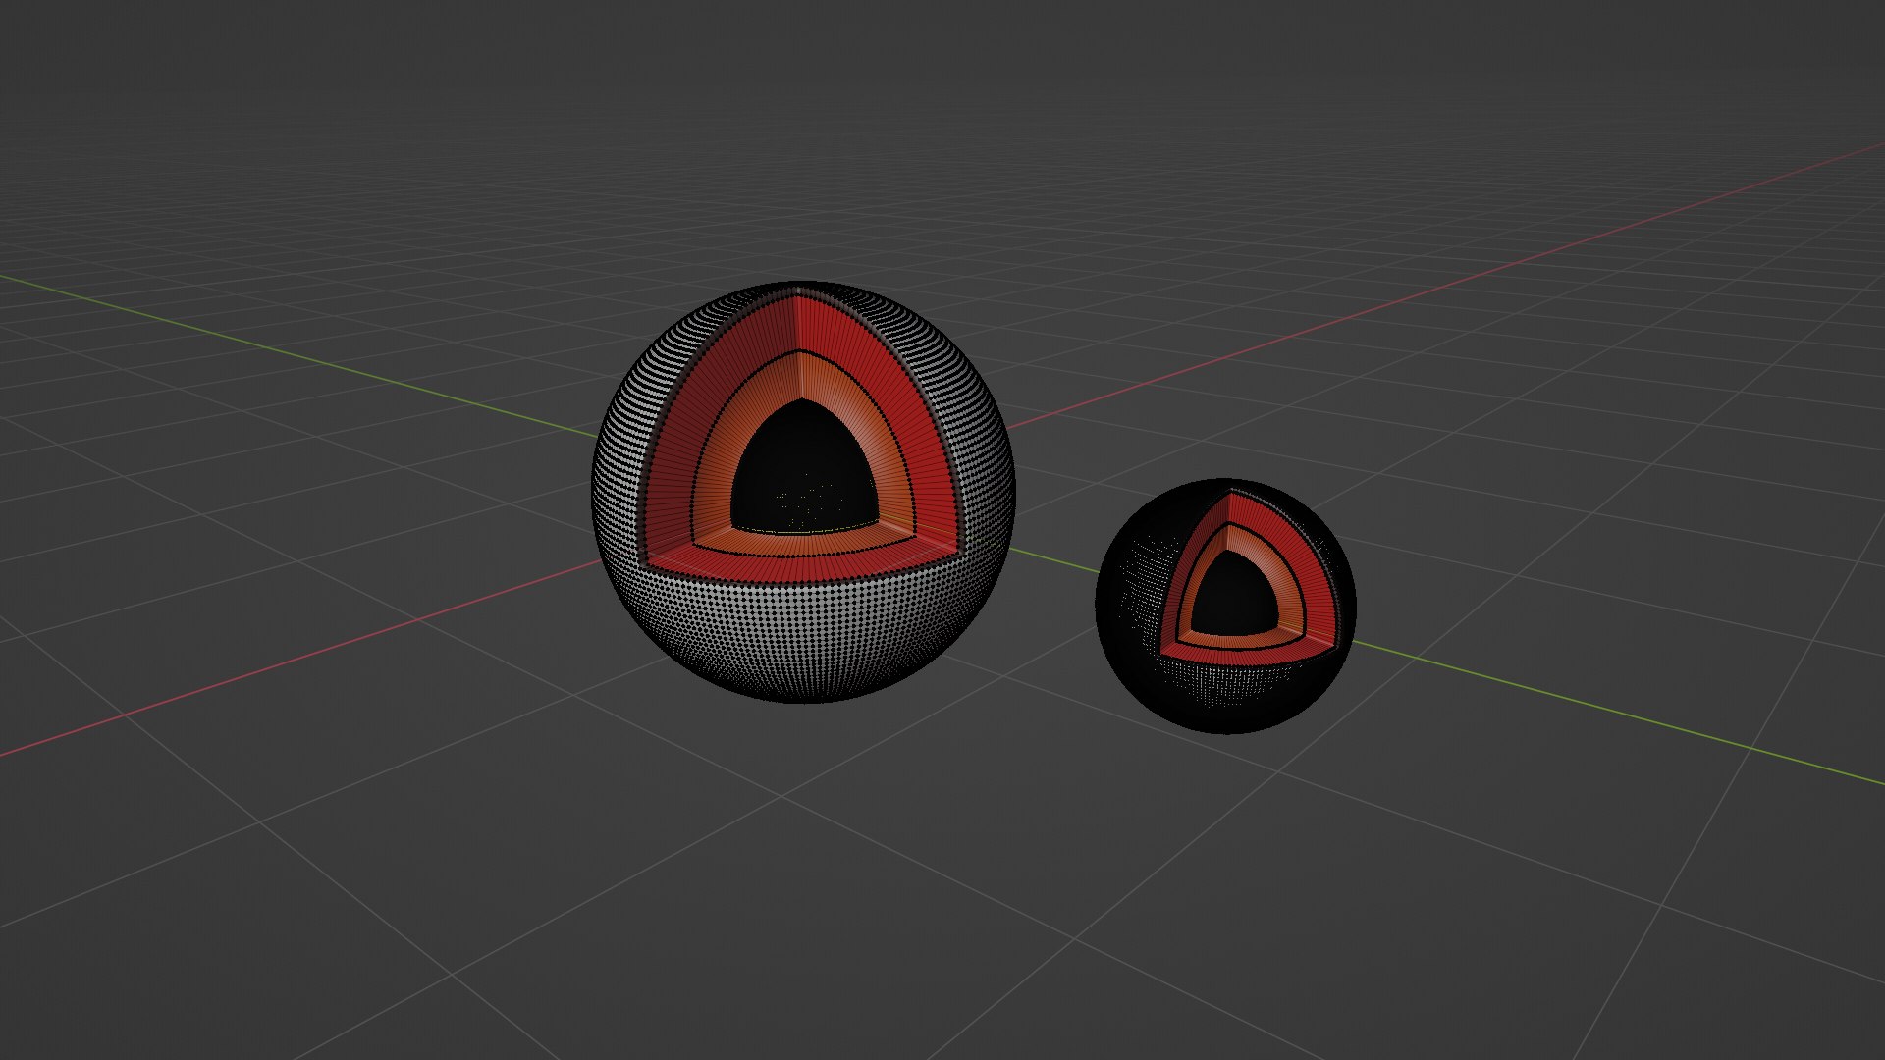Click the small sphere's black hollow core
Viewport: 1885px width, 1060px height.
pos(1235,594)
